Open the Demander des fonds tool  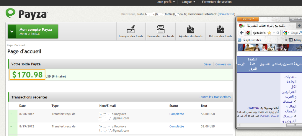point(161,32)
